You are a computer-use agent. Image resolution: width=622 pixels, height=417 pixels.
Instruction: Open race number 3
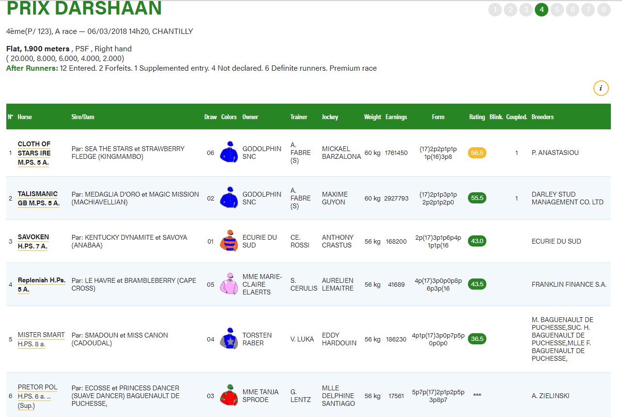pyautogui.click(x=526, y=10)
